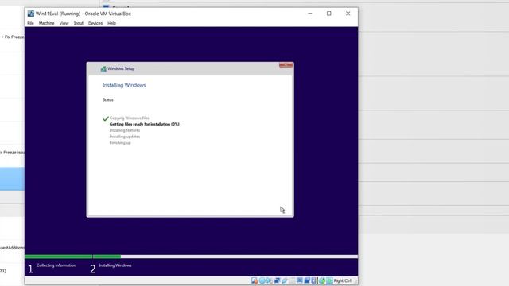Click the shared folders icon in status bar
Screen dimensions: 509x286
[292, 280]
